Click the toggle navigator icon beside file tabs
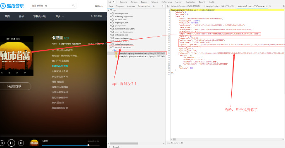285x148 pixels. click(x=168, y=6)
